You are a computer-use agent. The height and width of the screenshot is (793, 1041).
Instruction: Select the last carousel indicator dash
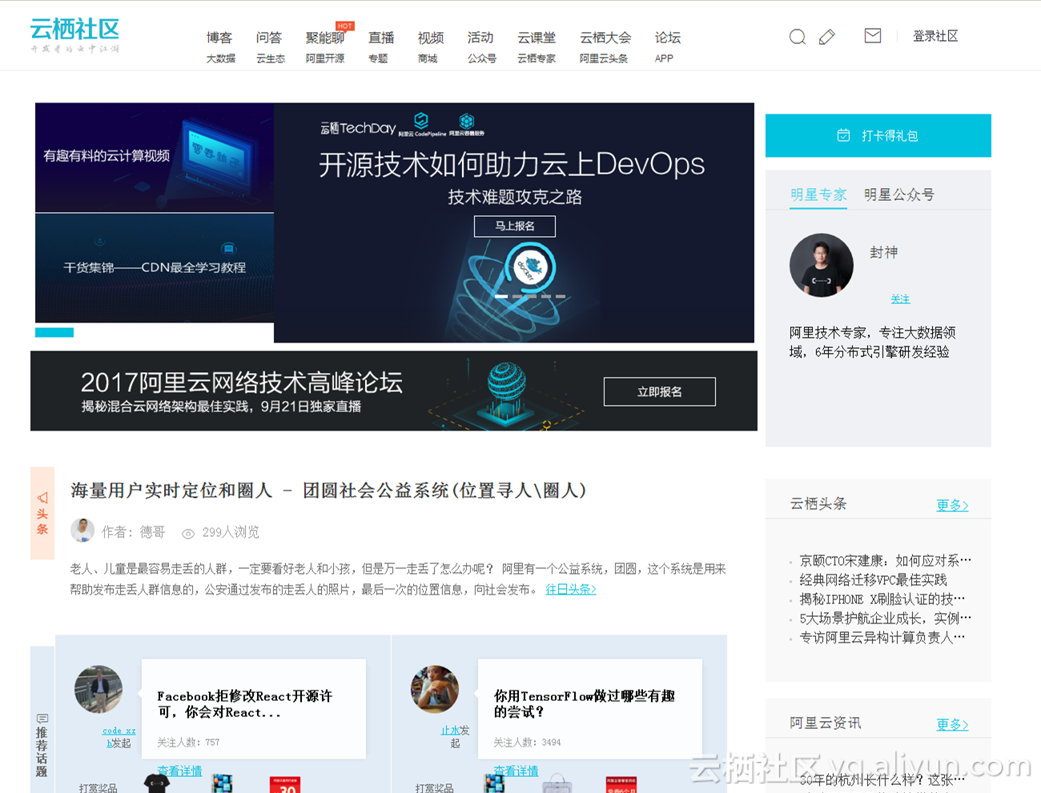coord(559,297)
